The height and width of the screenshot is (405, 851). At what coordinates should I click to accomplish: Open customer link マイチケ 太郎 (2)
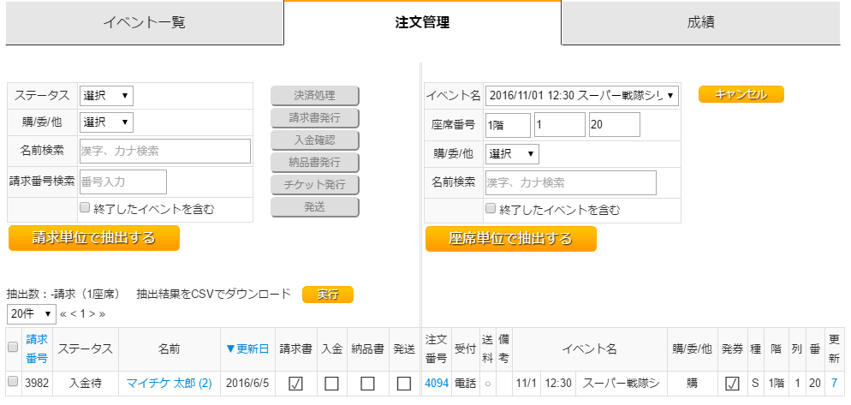tap(169, 383)
